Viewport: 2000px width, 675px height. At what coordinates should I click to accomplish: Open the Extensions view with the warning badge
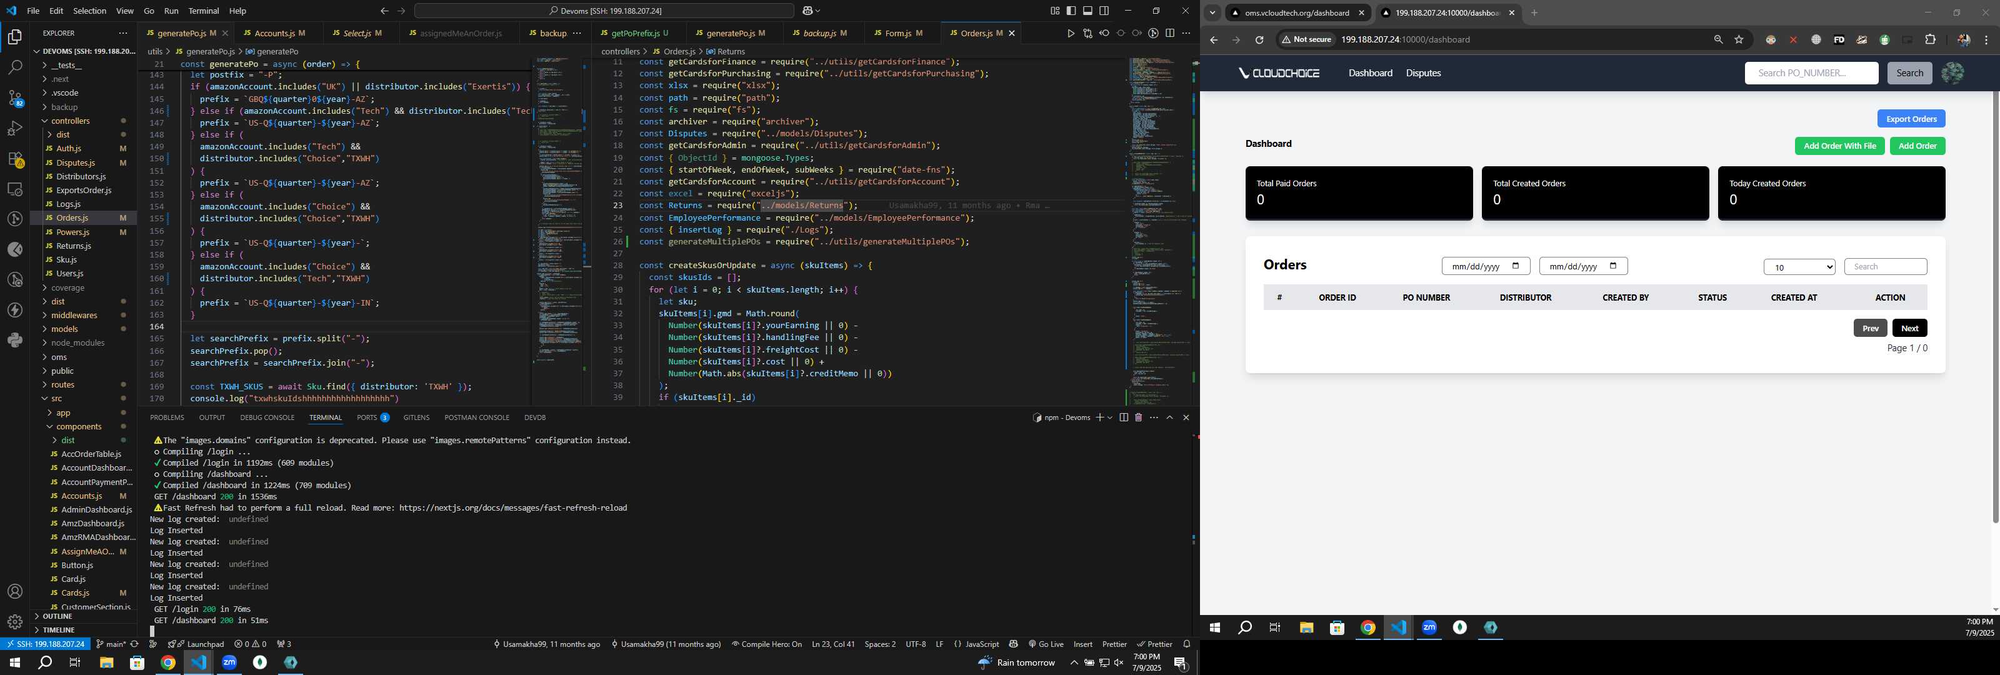pyautogui.click(x=15, y=159)
